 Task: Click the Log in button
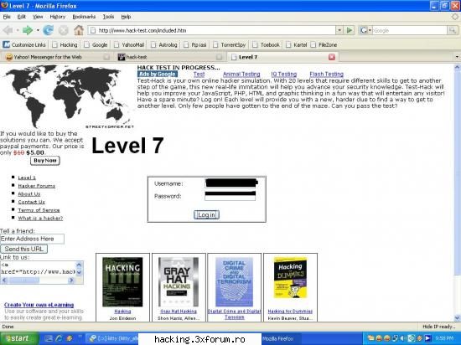click(x=206, y=214)
